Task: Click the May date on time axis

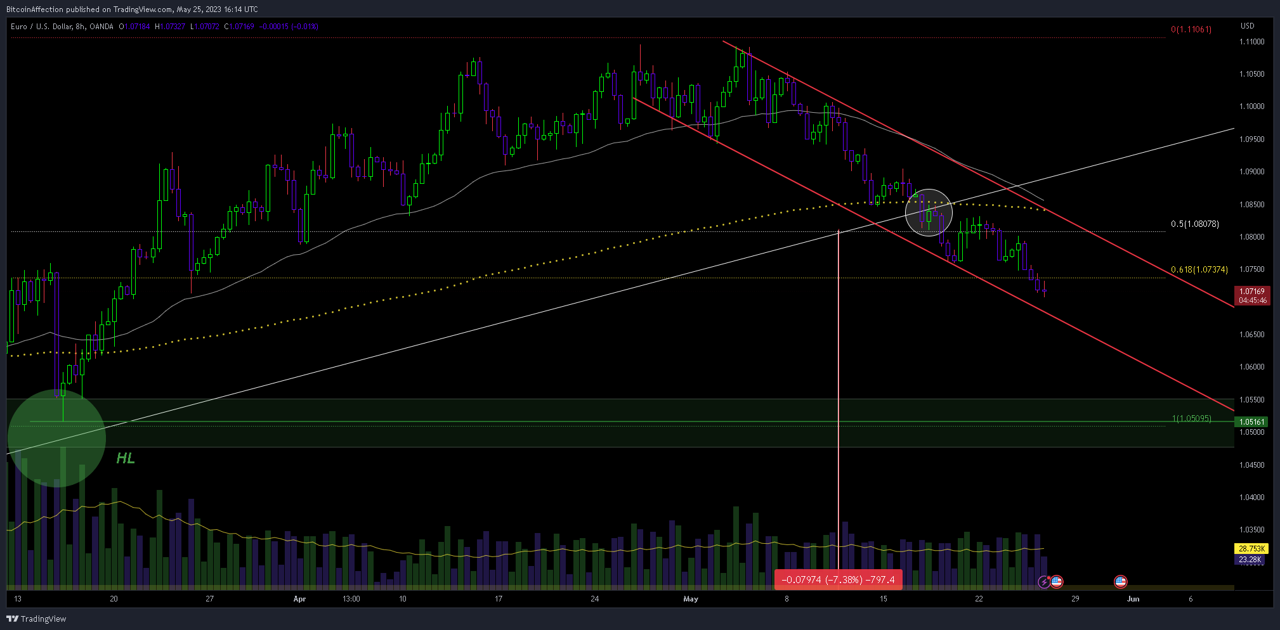Action: pos(691,599)
